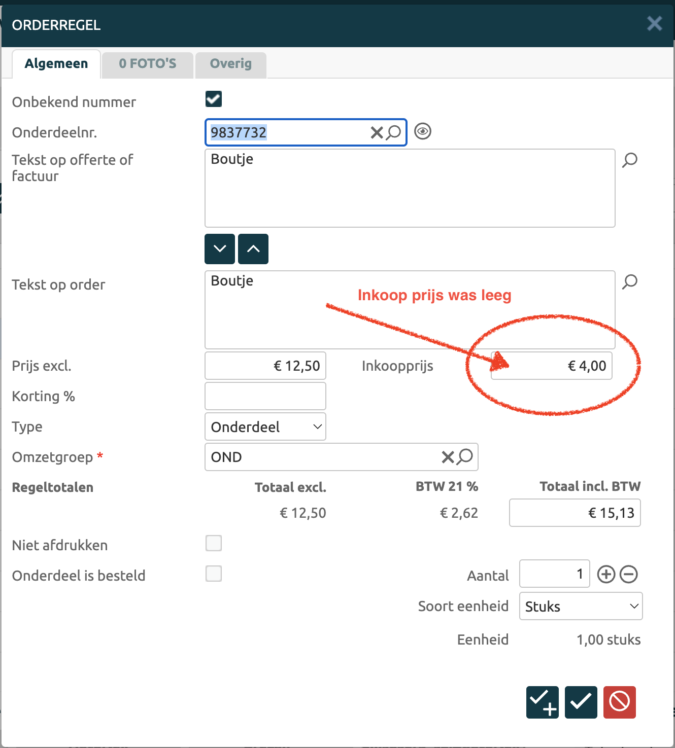Open search for Tekst op offerte
This screenshot has width=675, height=748.
630,160
